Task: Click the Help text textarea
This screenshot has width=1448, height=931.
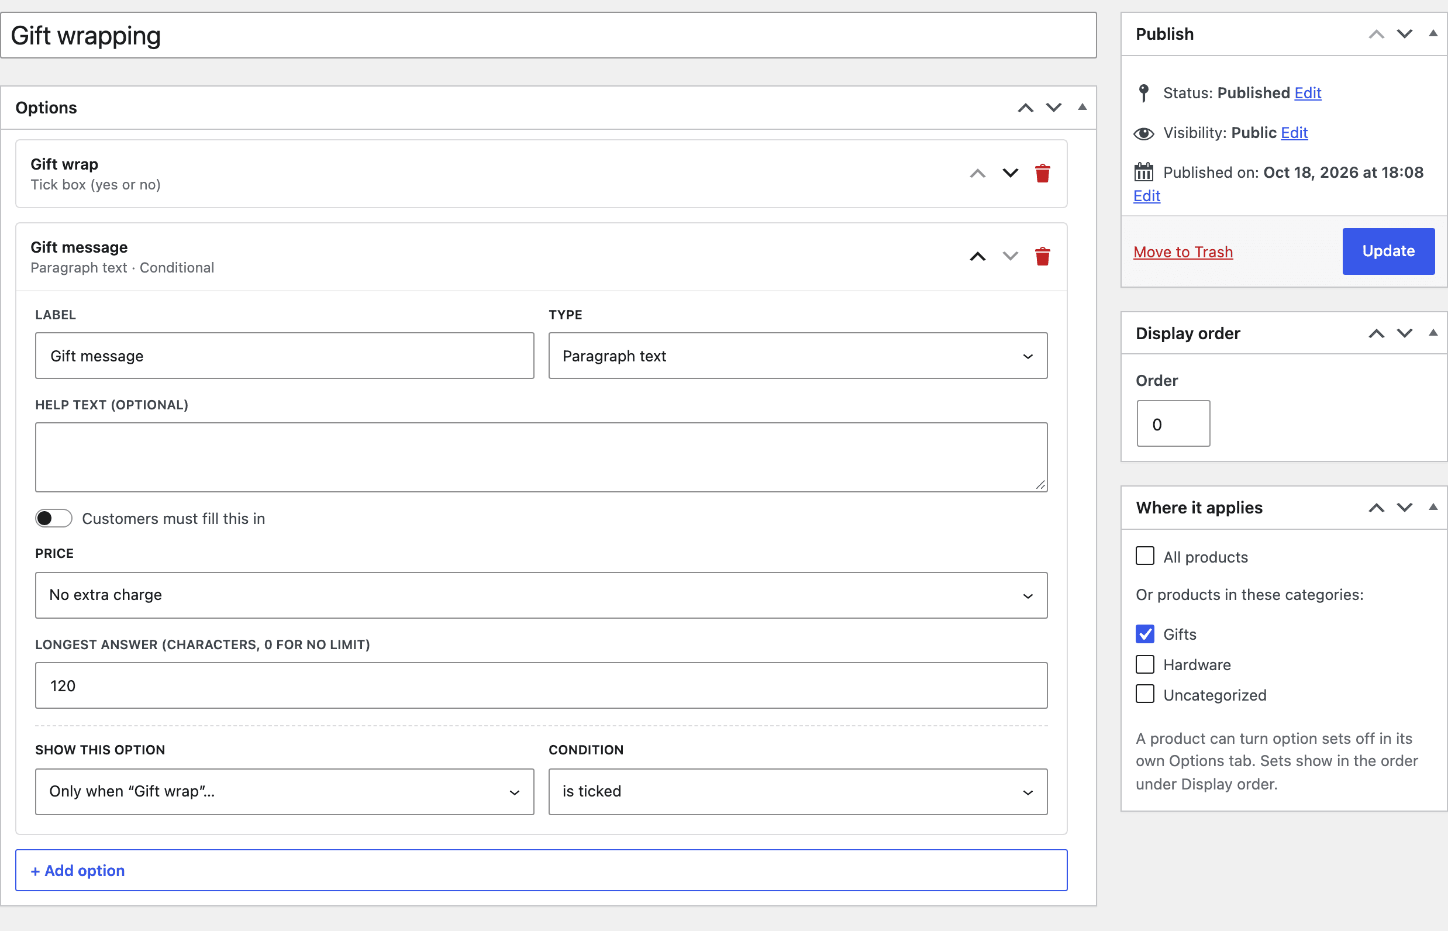Action: pos(541,457)
